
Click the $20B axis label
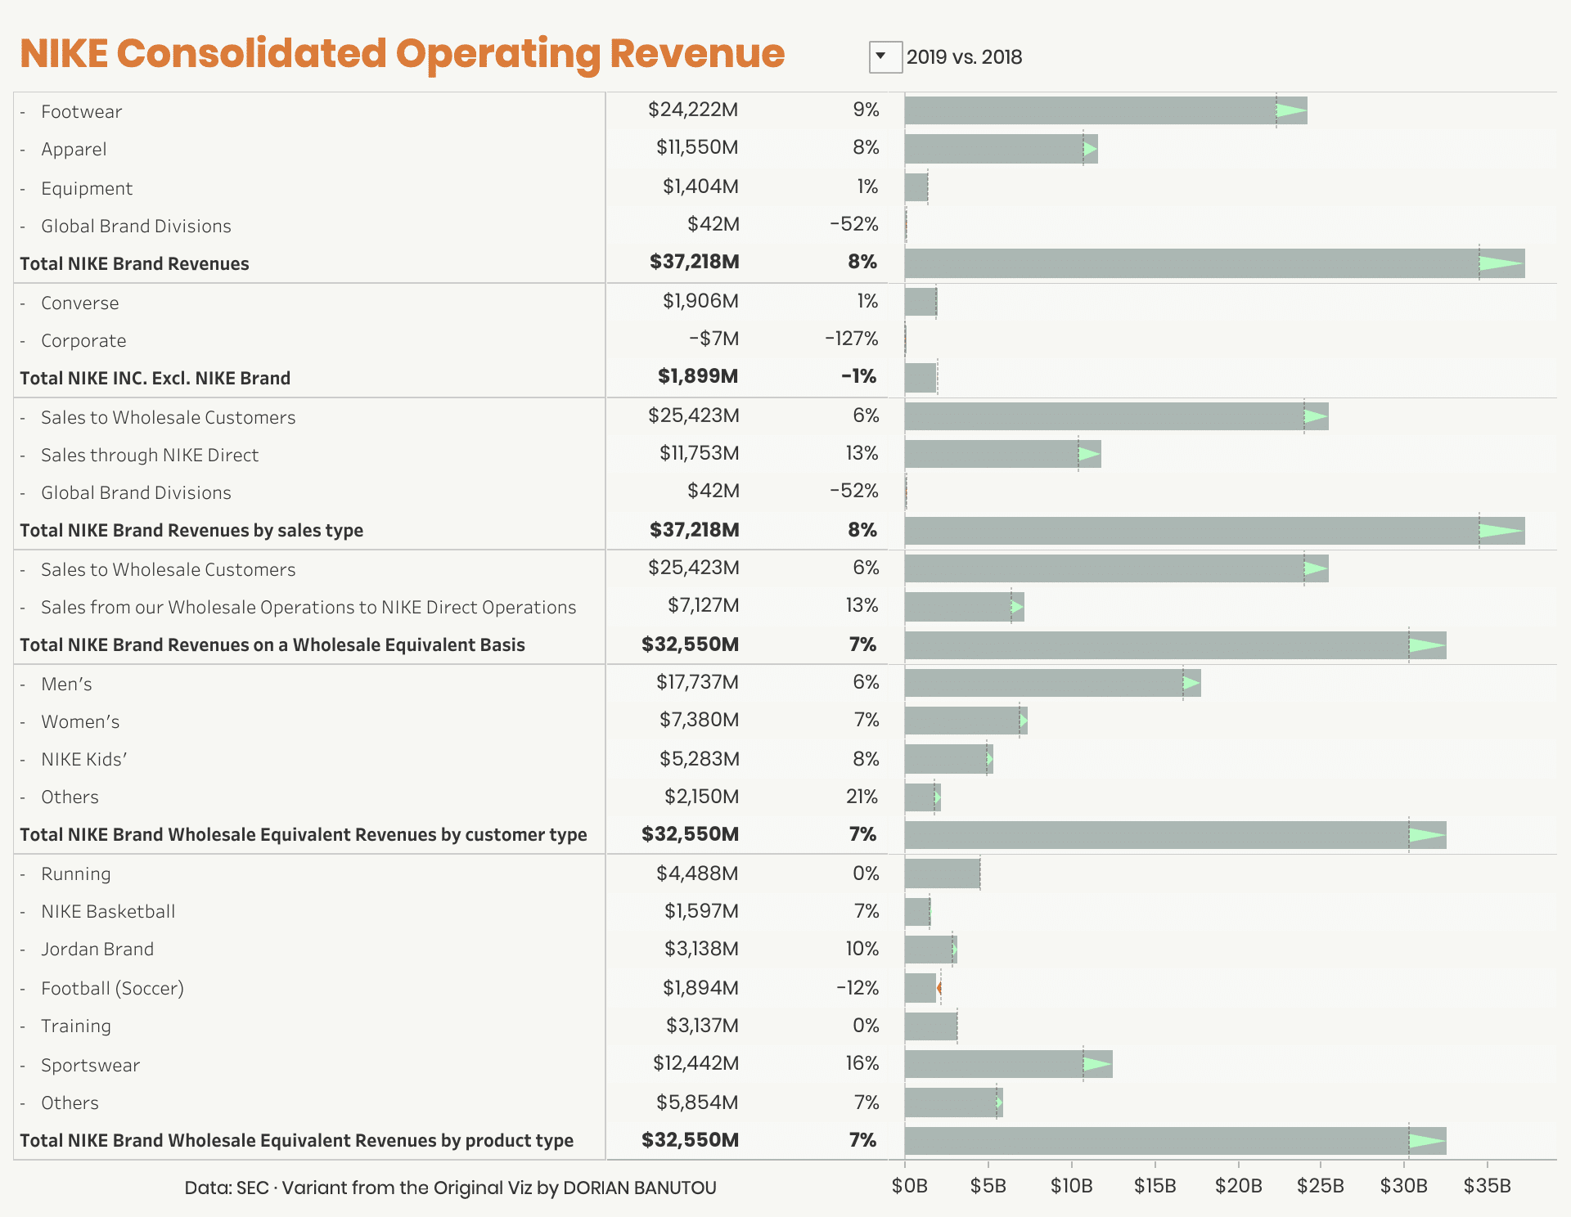coord(1238,1186)
